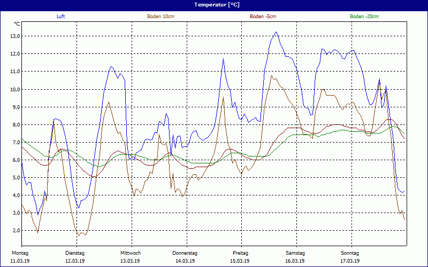Select the Samstag day label

click(x=295, y=253)
